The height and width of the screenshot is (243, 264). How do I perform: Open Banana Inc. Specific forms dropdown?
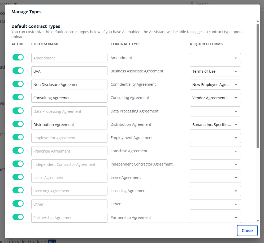coord(215,125)
